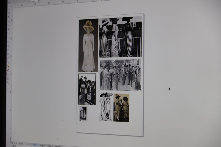This screenshot has height=147, width=221.
Task: Select the wide crowd group photograph
Action: point(120,75)
